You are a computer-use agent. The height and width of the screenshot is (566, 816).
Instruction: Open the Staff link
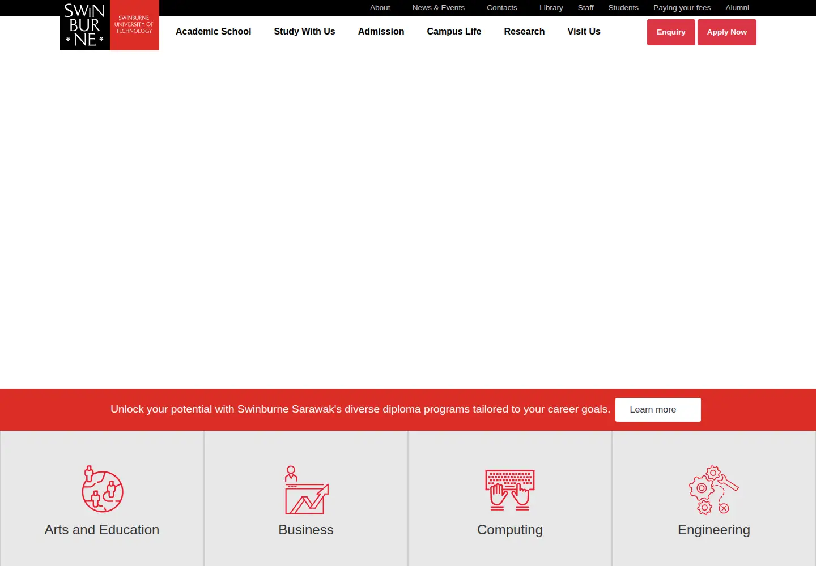click(x=586, y=8)
